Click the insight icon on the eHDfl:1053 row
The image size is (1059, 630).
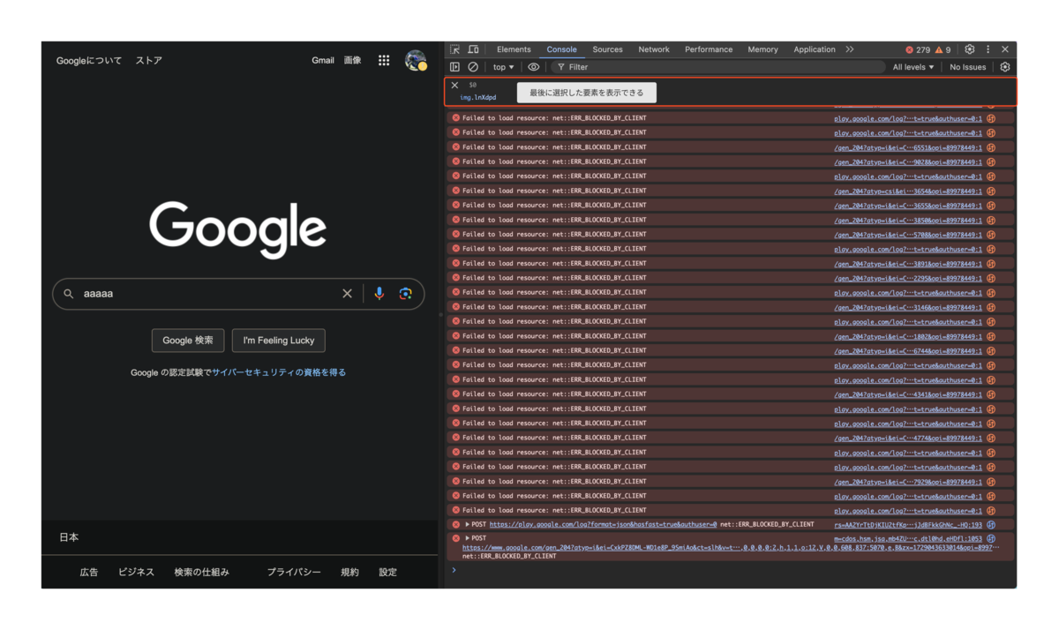(991, 538)
